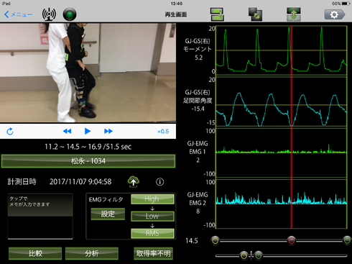
Task: Tap the GJ-EMG EMG 1 graph
Action: (282, 153)
